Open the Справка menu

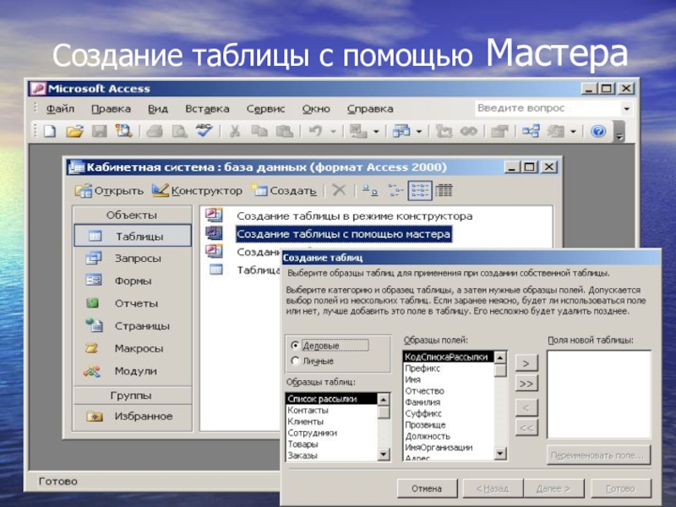coord(370,109)
